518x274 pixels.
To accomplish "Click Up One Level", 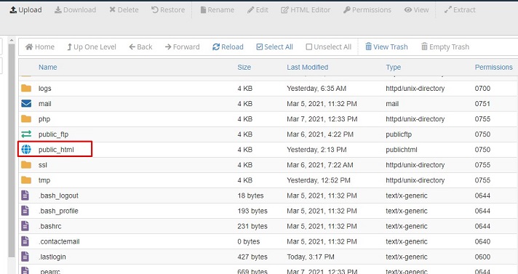I will (92, 47).
